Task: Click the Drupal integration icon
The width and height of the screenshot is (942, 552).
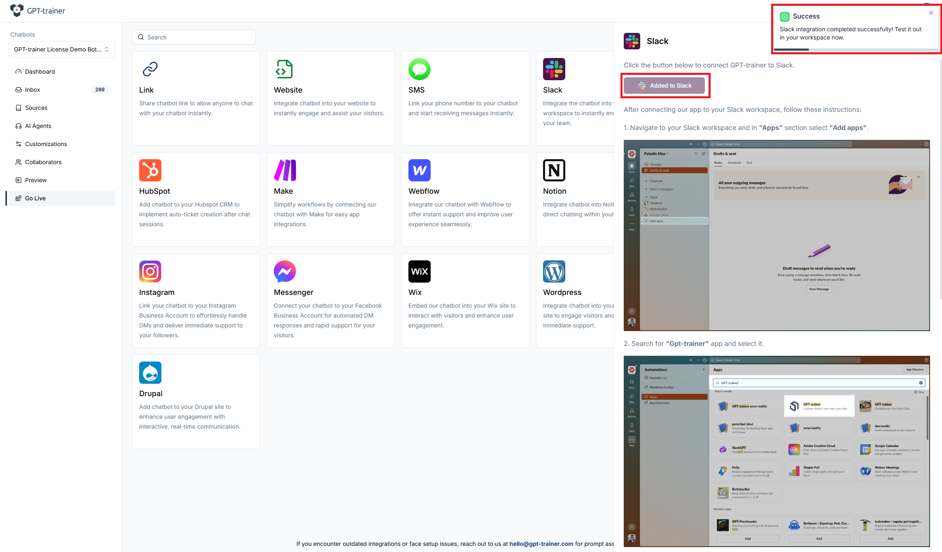Action: (x=150, y=373)
